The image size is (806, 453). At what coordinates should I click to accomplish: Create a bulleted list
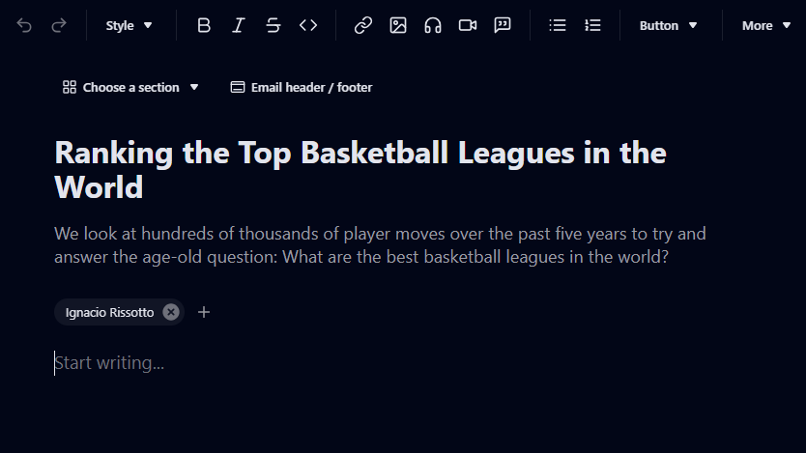point(558,25)
